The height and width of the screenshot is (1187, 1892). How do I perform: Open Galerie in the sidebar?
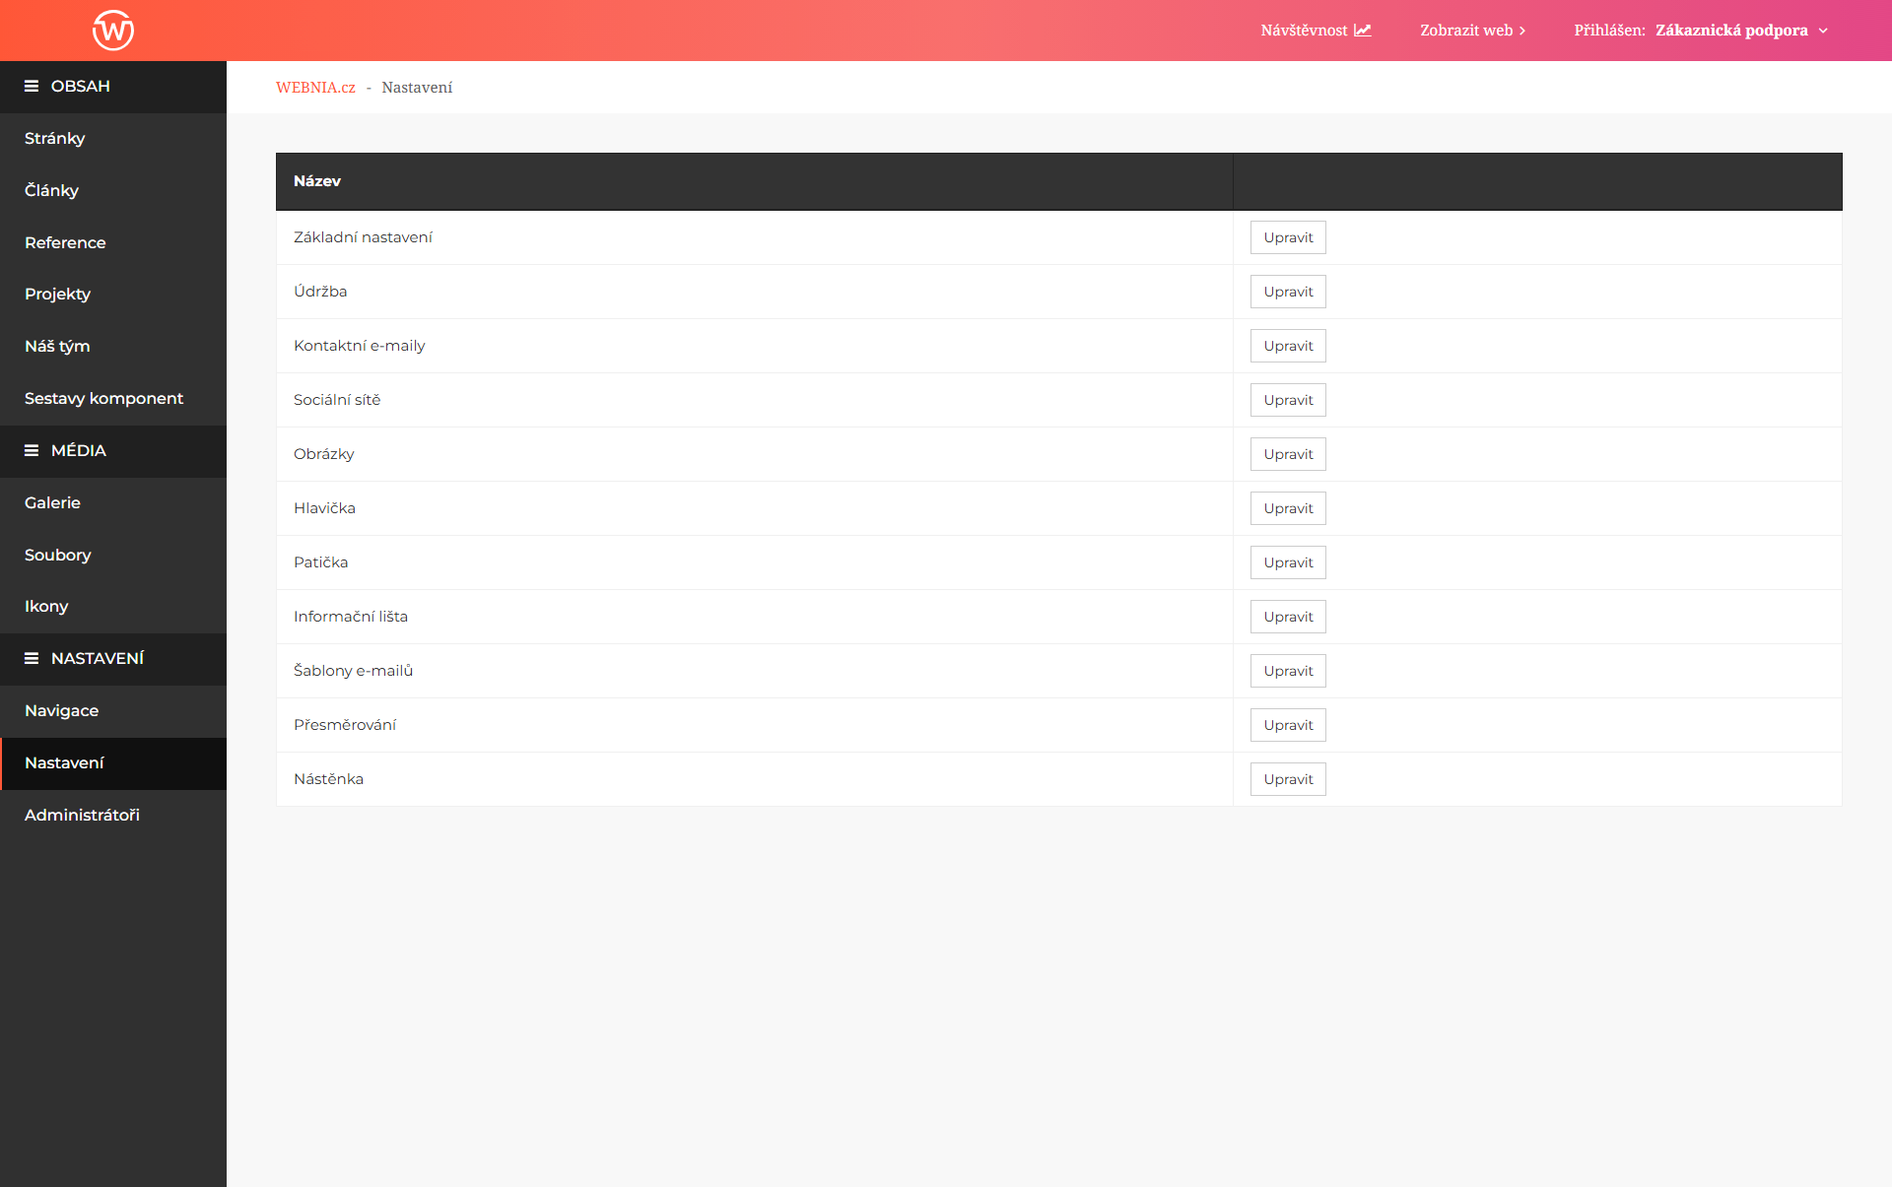pyautogui.click(x=113, y=503)
